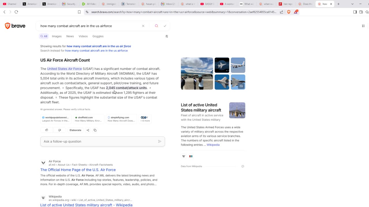Go back to the previous page
This screenshot has width=369, height=207.
pos(4,12)
